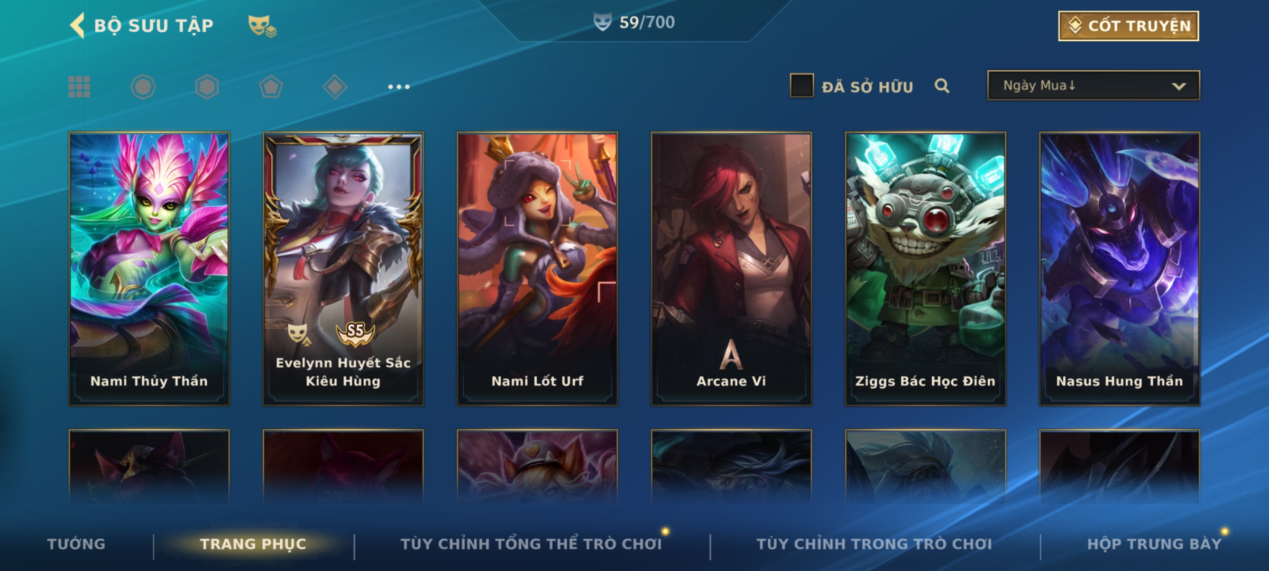Filter by the diamond rarity icon
The width and height of the screenshot is (1269, 571).
point(335,87)
